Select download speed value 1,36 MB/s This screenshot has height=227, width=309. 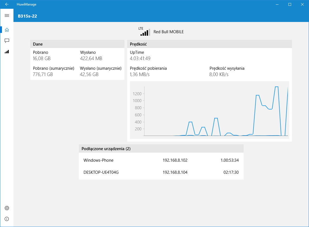coord(140,74)
